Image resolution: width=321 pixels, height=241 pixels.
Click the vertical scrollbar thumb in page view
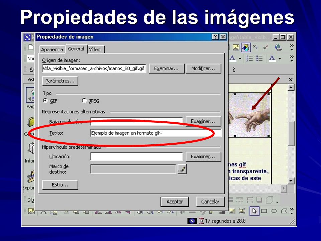pos(291,134)
